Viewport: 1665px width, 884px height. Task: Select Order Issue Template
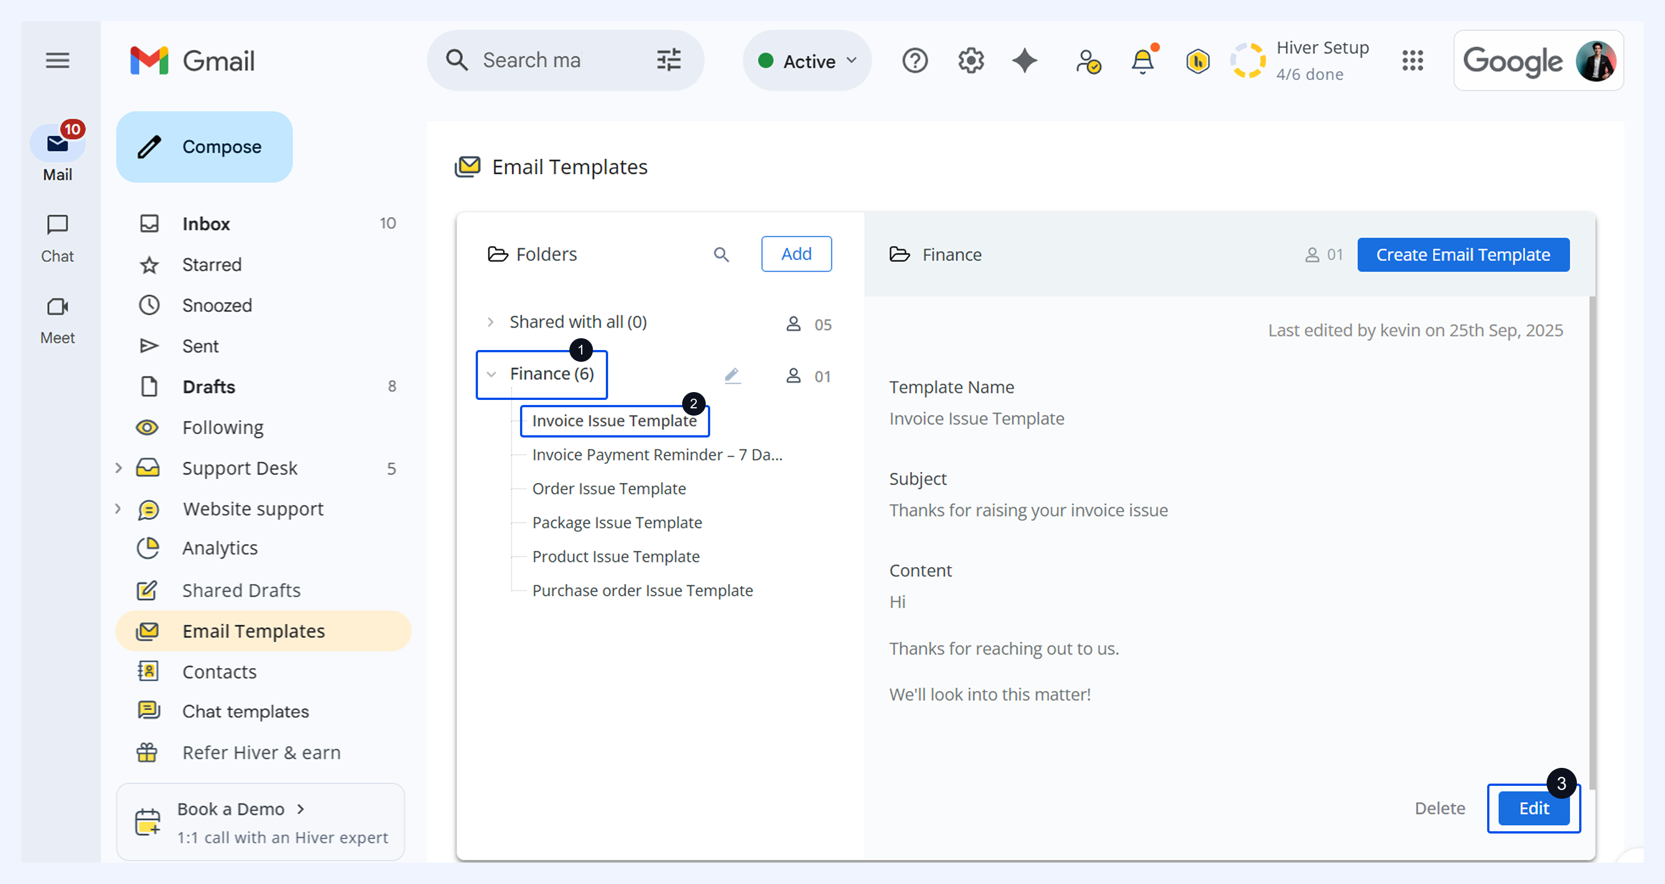609,489
